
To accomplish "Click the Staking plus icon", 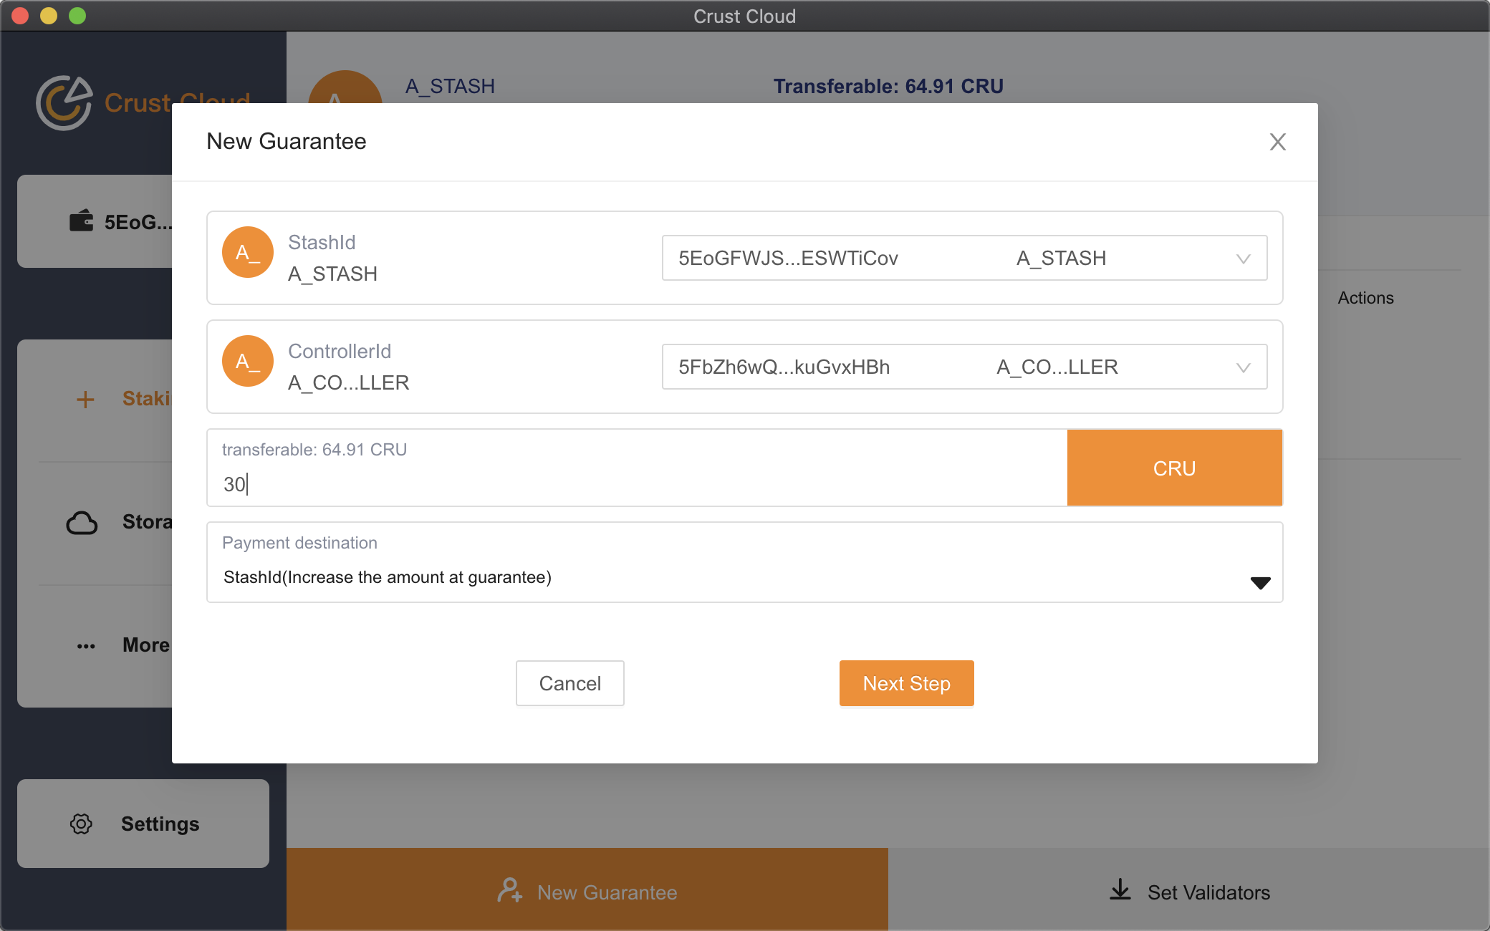I will [85, 399].
